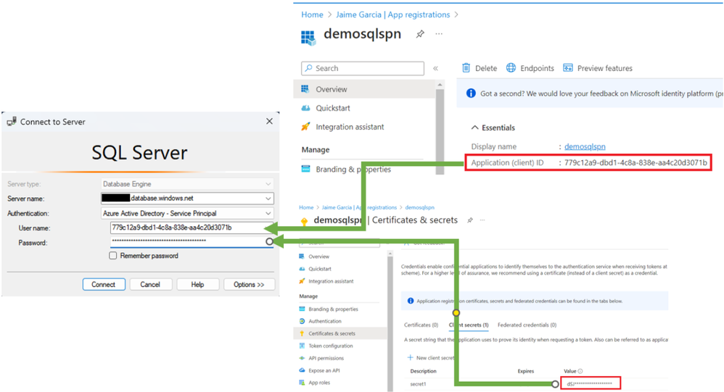Open the Server name dropdown

268,199
